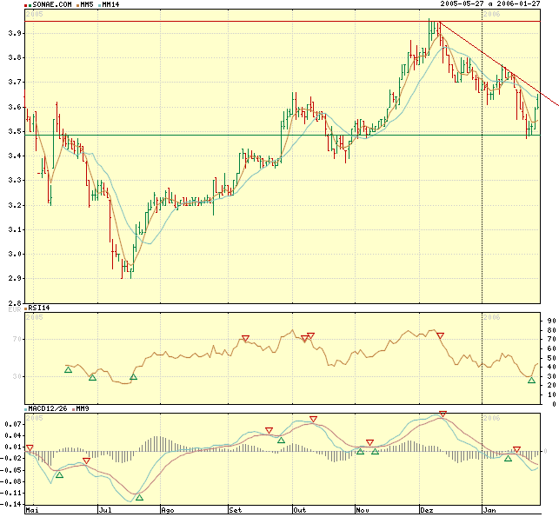Click the Nov month label on the time axis
Image resolution: width=559 pixels, height=517 pixels.
point(363,510)
